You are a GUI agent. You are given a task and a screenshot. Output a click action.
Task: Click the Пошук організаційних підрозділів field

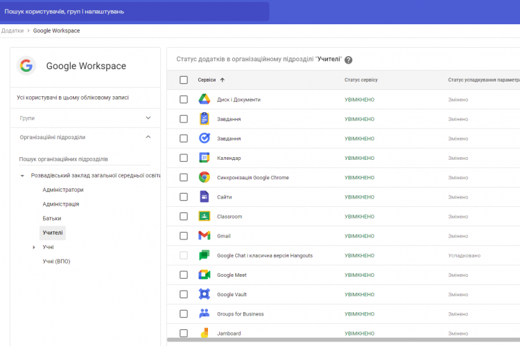pyautogui.click(x=85, y=159)
